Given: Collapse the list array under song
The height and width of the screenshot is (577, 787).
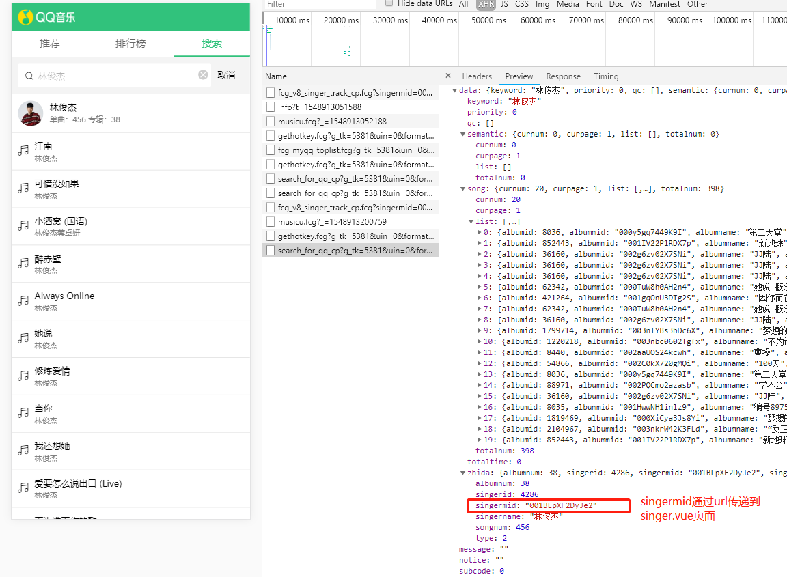Looking at the screenshot, I should [471, 221].
